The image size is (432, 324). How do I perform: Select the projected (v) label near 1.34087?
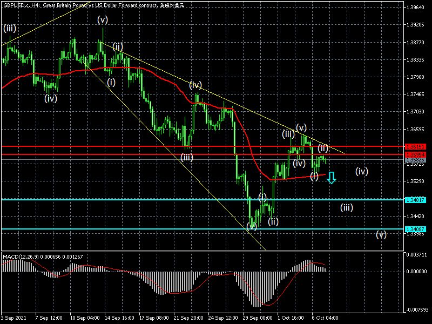tap(381, 234)
